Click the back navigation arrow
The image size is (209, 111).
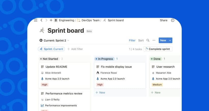[x=41, y=20]
